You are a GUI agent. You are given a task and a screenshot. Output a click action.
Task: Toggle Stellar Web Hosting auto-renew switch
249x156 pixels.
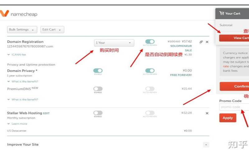(x=150, y=113)
